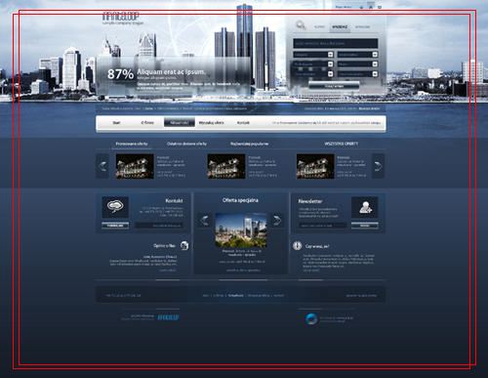Select the Start item in main menu
Screen dimensions: 488x378
[x=116, y=123]
